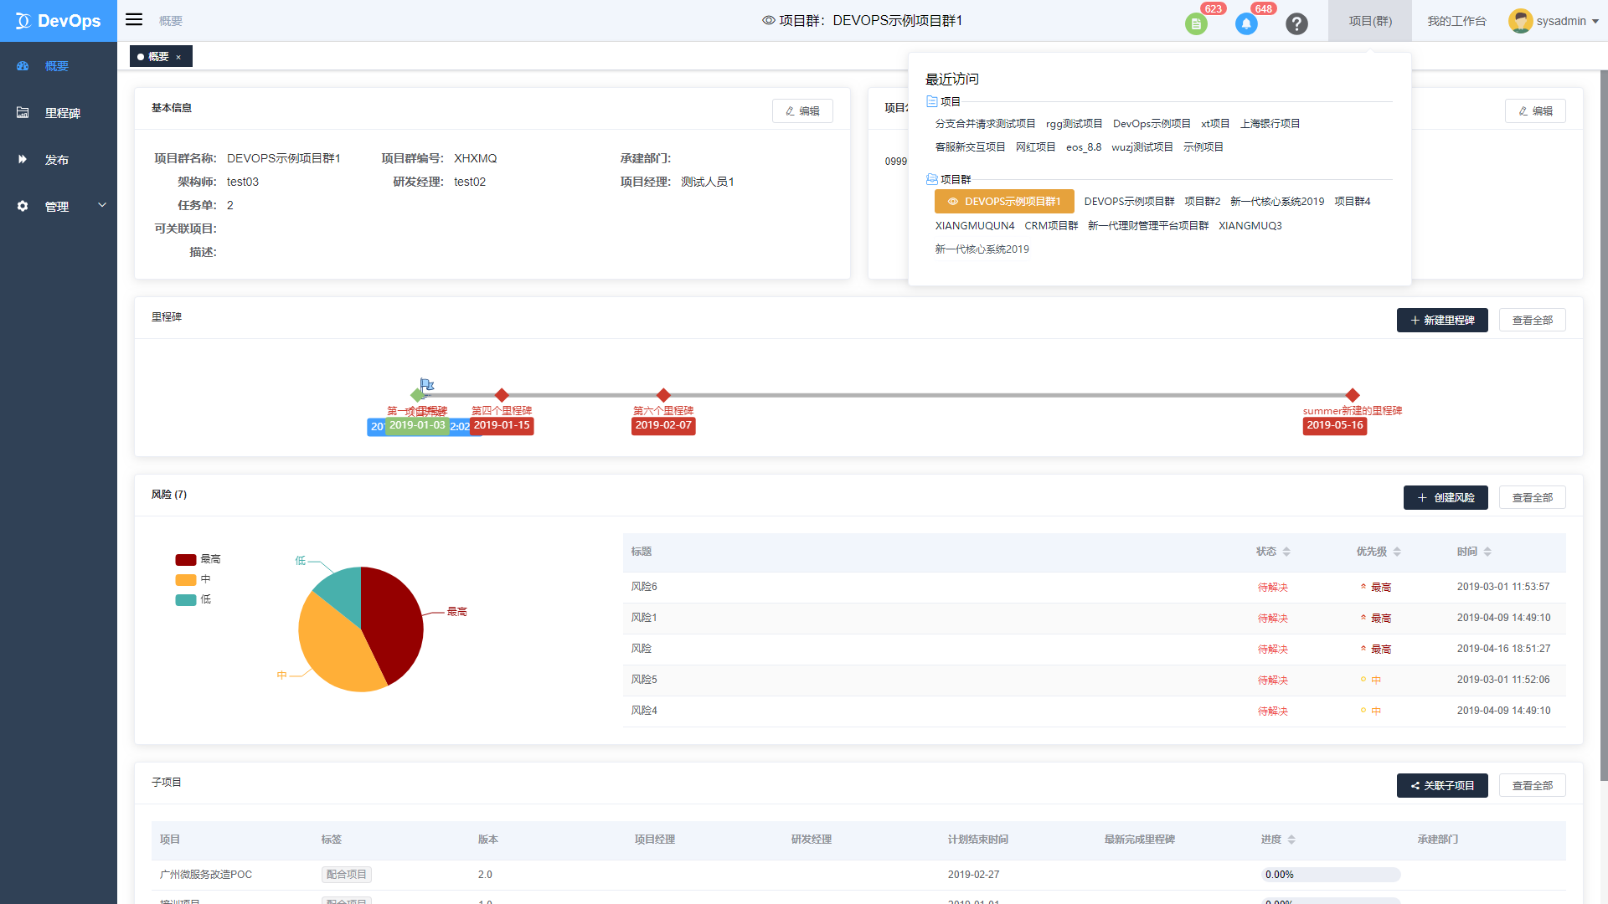Open the 概要 dashboard sidebar icon
Image resolution: width=1608 pixels, height=904 pixels.
tap(23, 66)
